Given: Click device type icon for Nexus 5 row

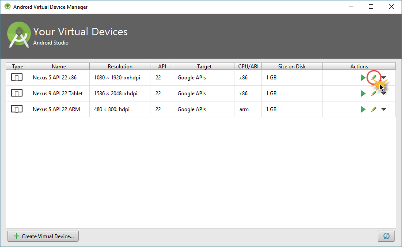Looking at the screenshot, I should [x=17, y=77].
